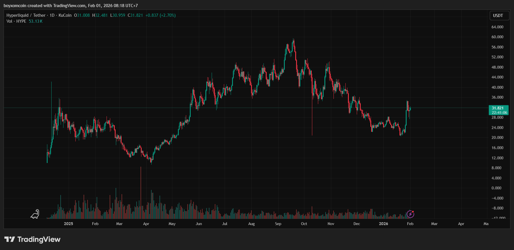Viewport: 514px width, 250px height.
Task: Open the purple lightning bolt event icon
Action: (410, 214)
